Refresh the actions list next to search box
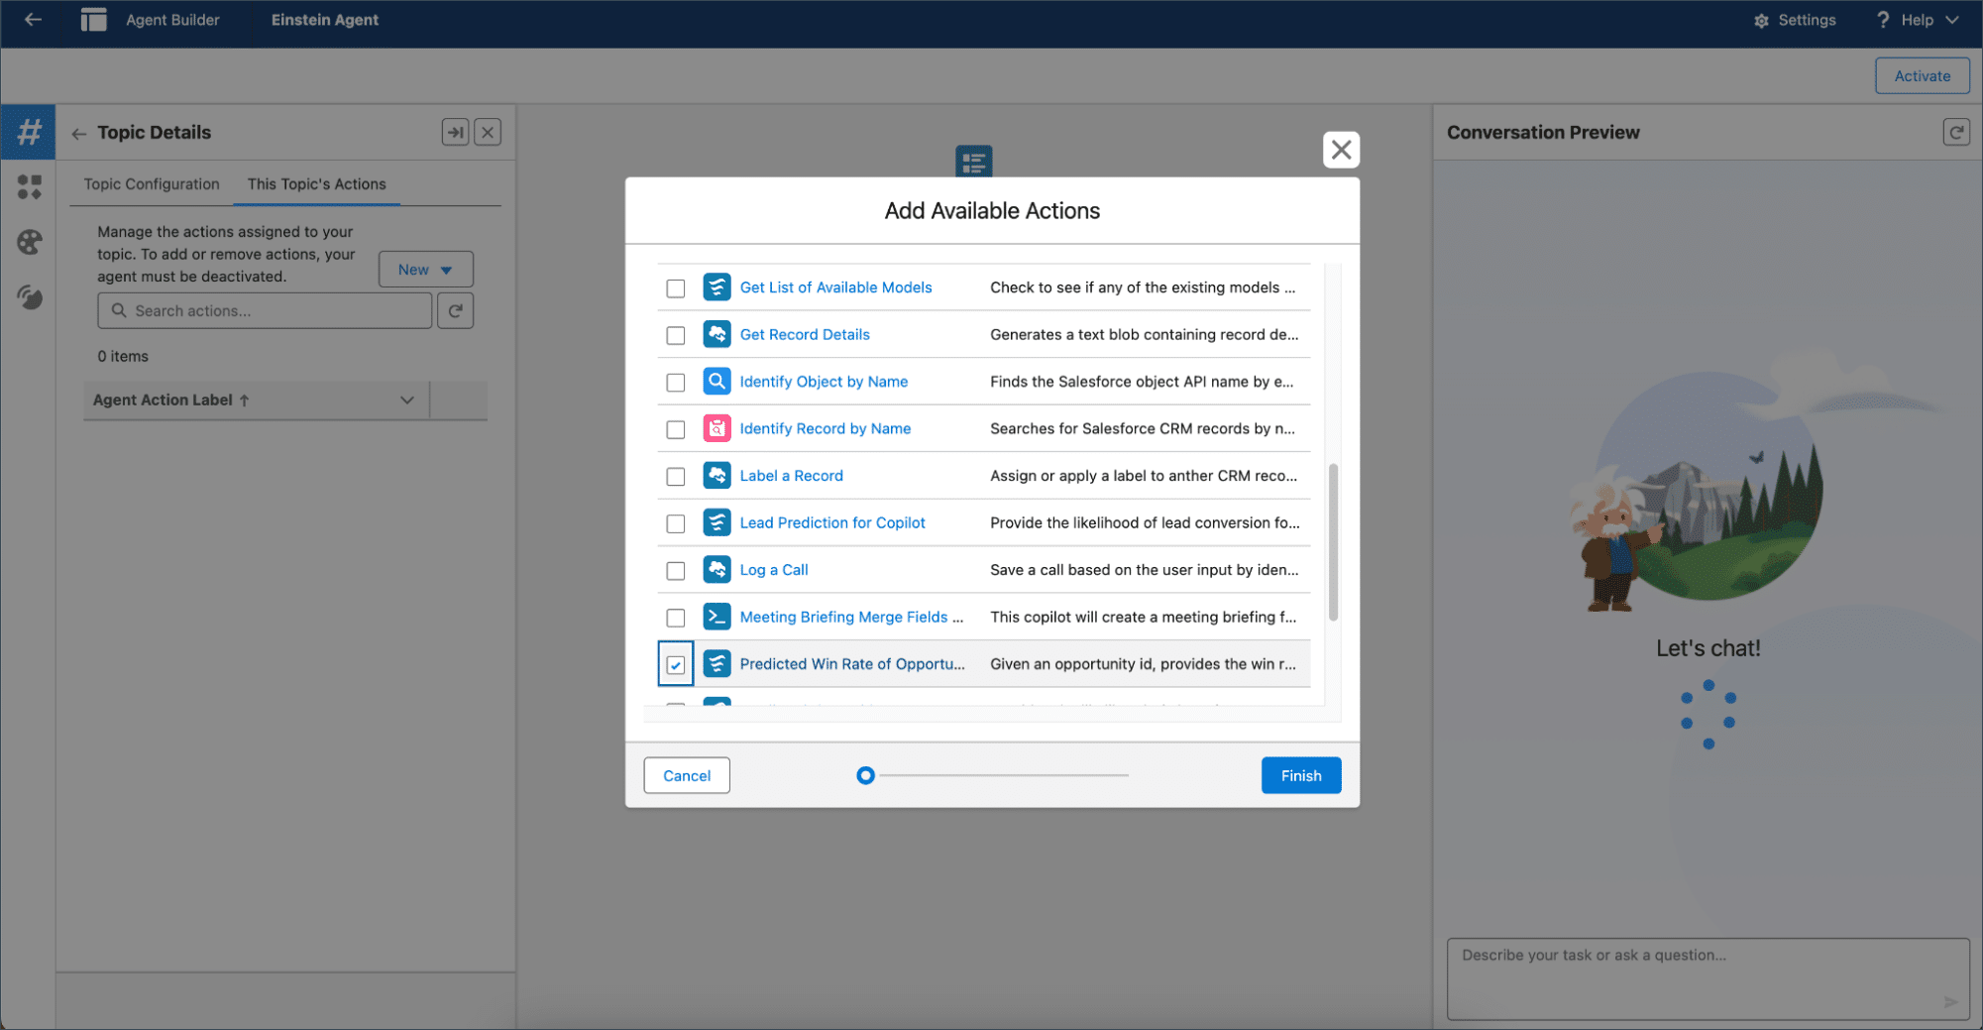Screen dimensions: 1983x1030 tap(455, 310)
